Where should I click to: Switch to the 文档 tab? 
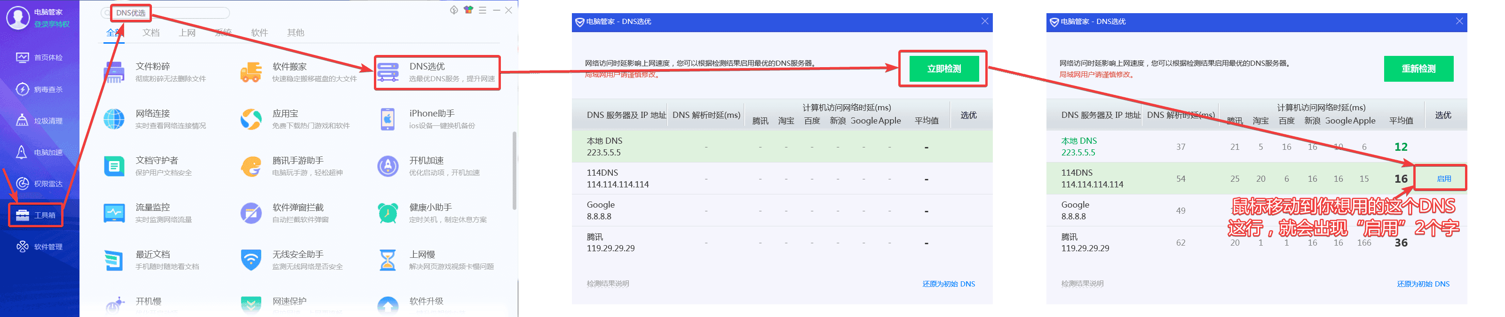click(150, 33)
